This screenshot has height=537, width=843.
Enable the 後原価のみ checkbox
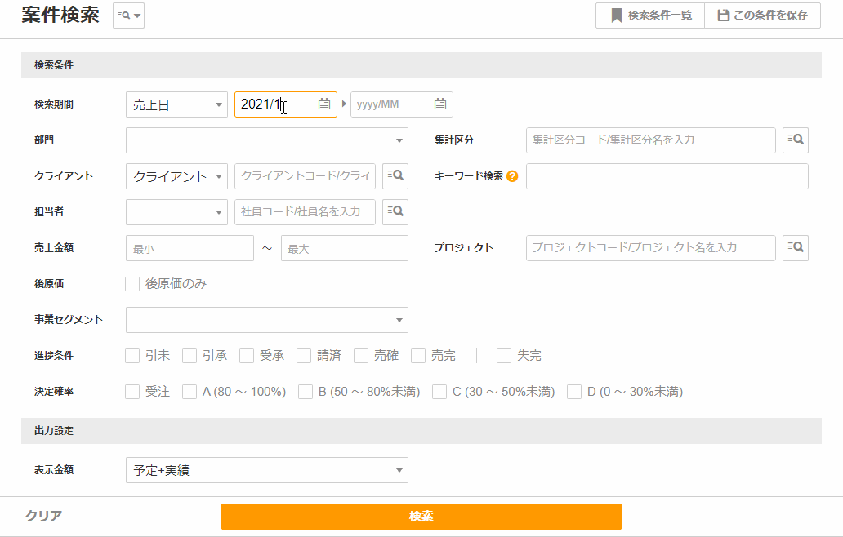click(x=132, y=284)
